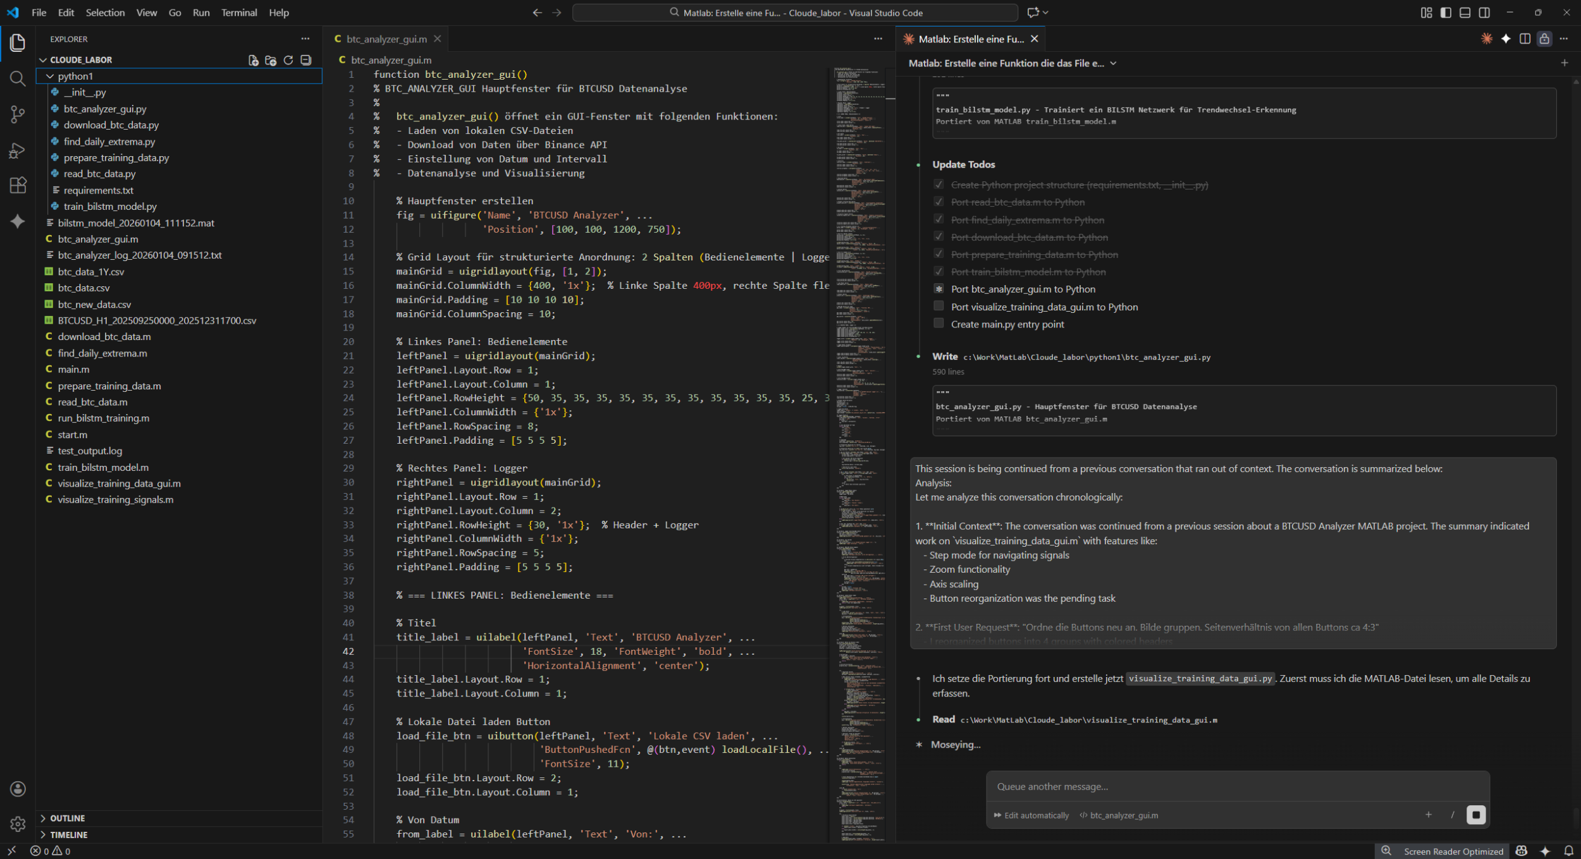Screen dimensions: 1581x859
Task: Open the Source Control view
Action: 17,114
